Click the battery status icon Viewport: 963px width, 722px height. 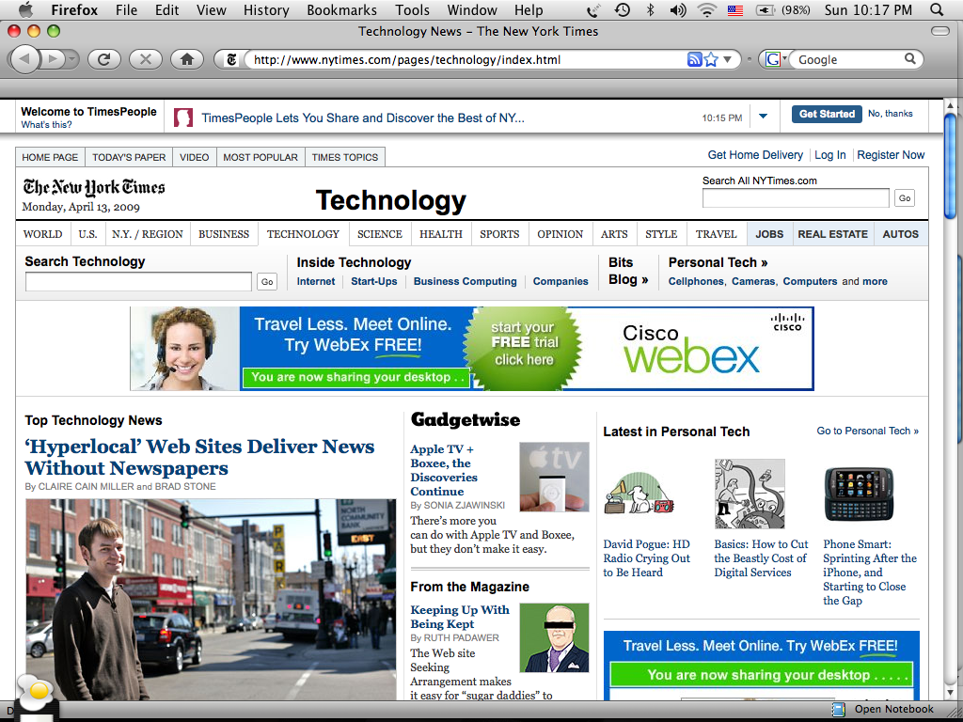(x=766, y=9)
